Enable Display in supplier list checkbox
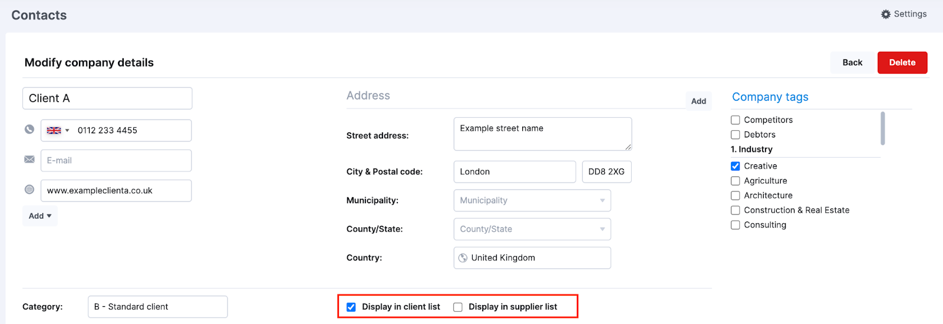The height and width of the screenshot is (324, 943). (458, 307)
